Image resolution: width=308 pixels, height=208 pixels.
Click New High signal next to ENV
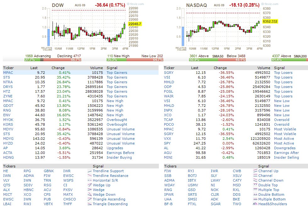point(115,115)
